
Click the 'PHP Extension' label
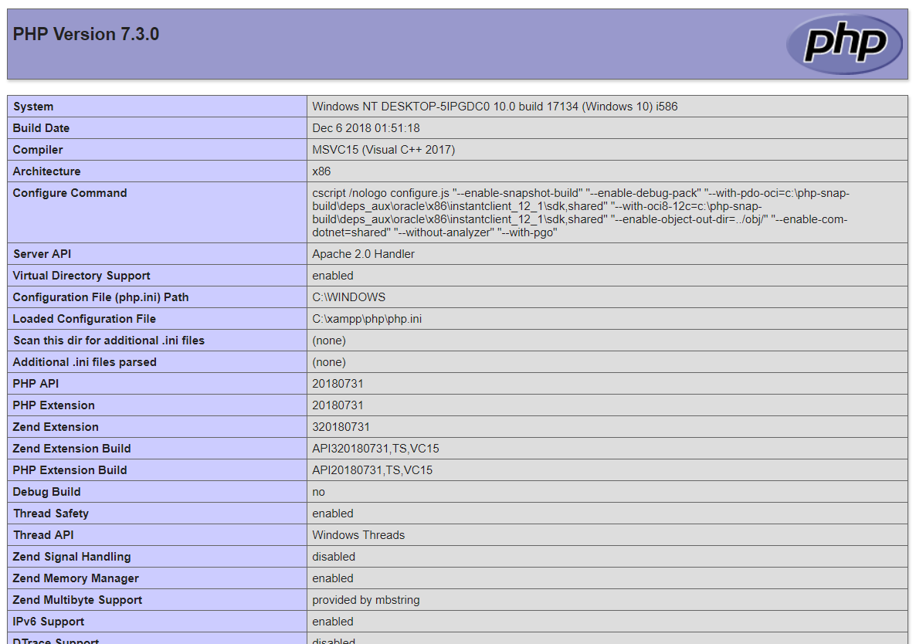(x=54, y=405)
